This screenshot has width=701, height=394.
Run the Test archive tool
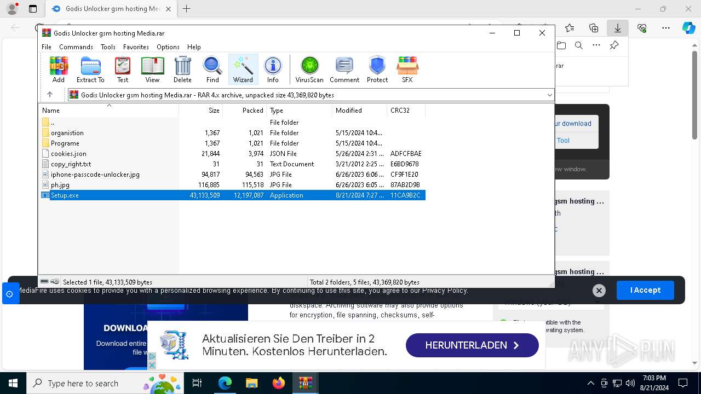(x=123, y=69)
